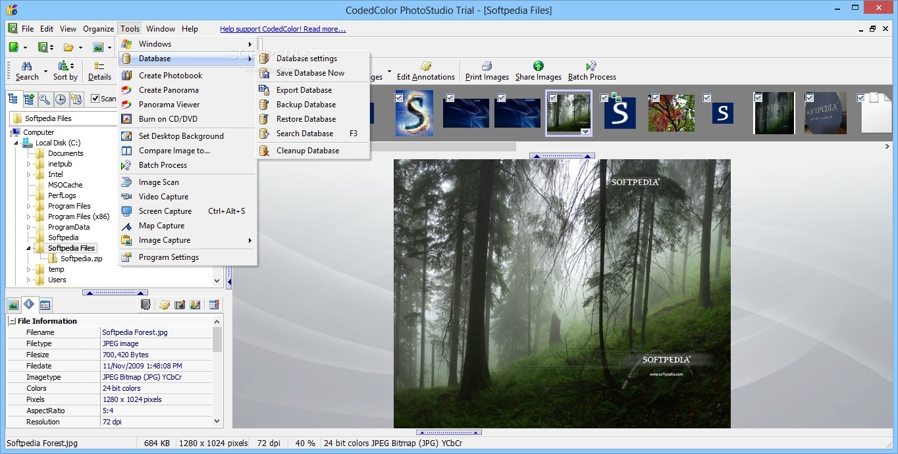898x454 pixels.
Task: Select Screen Capture in Tools menu
Action: [187, 211]
